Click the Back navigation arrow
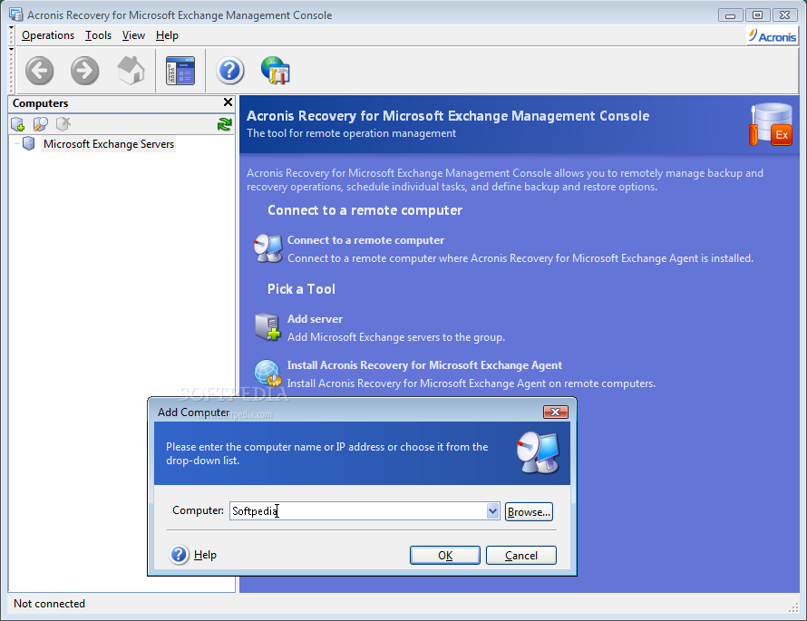This screenshot has width=807, height=621. 40,71
